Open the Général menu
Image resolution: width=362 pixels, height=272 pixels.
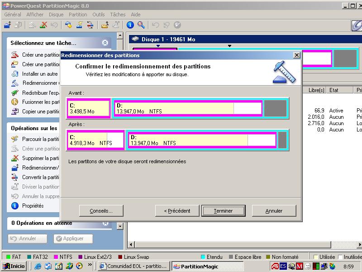(x=13, y=15)
